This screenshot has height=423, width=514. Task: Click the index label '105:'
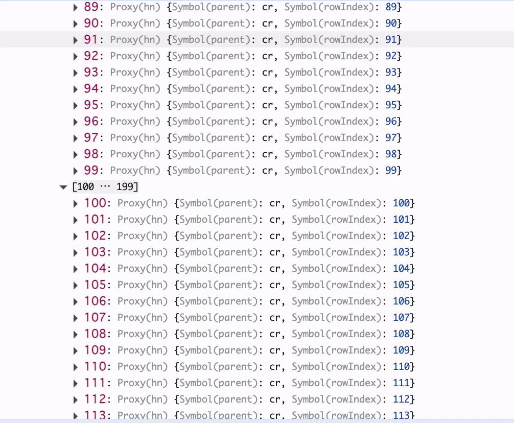point(98,285)
